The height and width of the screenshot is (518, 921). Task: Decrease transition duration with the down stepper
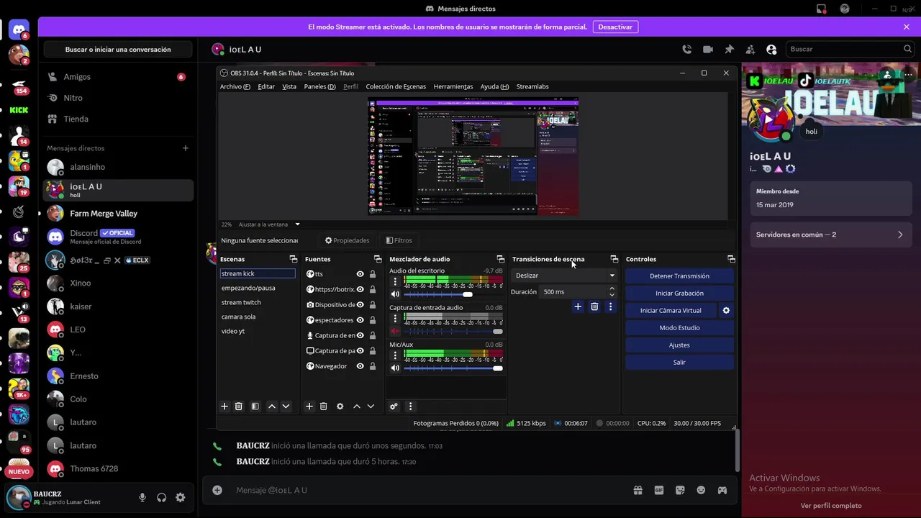(612, 295)
